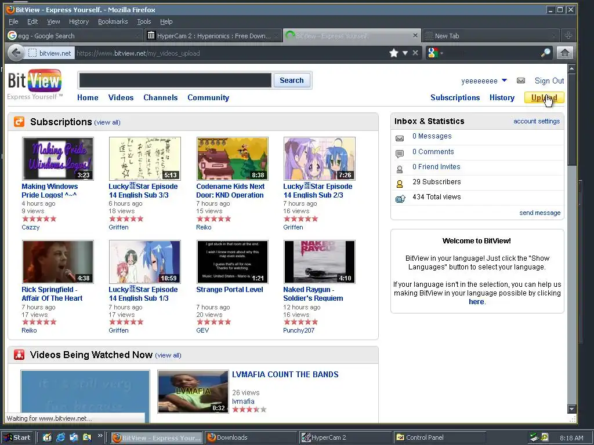Screen dimensions: 594x445
Task: Open the File menu
Action: (x=13, y=21)
